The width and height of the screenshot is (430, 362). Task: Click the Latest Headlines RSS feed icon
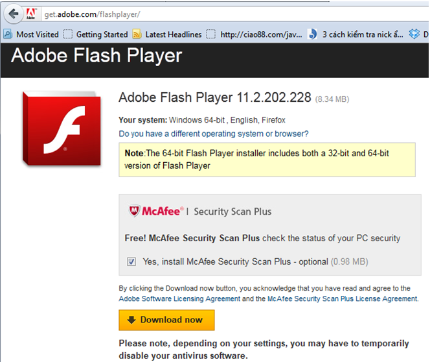click(x=137, y=34)
